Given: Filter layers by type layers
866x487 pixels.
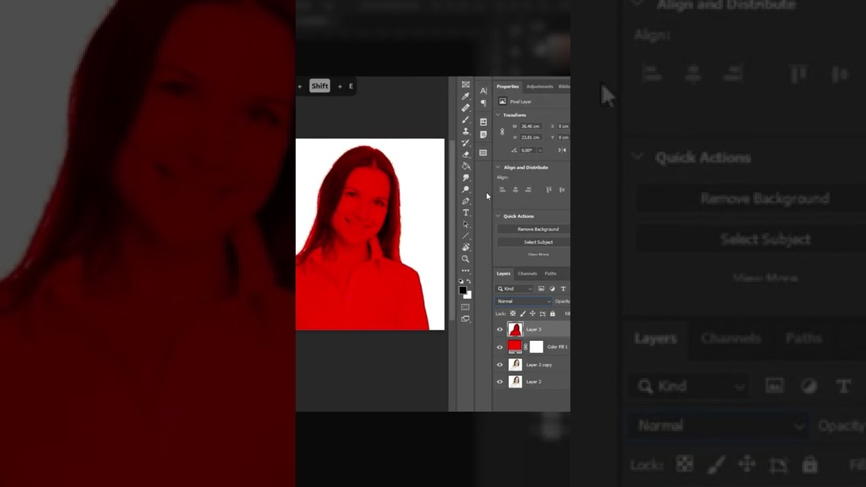Looking at the screenshot, I should [x=563, y=289].
